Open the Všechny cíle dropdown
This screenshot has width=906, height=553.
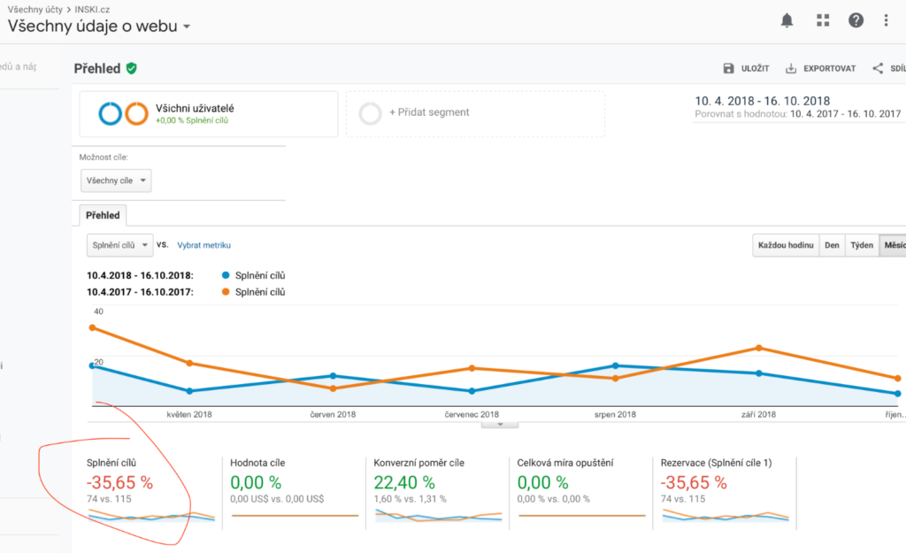tap(115, 180)
